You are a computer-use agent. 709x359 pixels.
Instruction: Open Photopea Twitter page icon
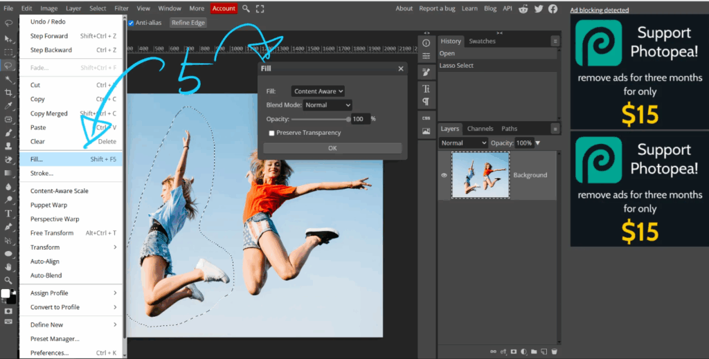point(538,8)
